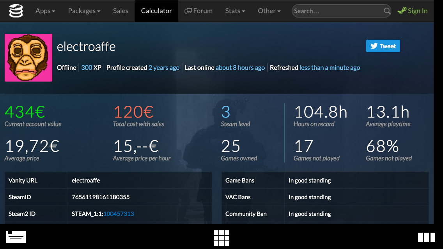Screen dimensions: 443x249
Task: Click the Community Ban row label
Action: [x=246, y=214]
